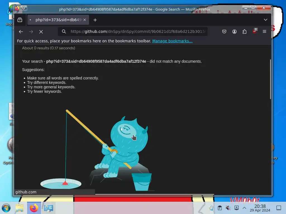286x214 pixels.
Task: Select the php?id=373&sid=db649 tab
Action: 58,20
